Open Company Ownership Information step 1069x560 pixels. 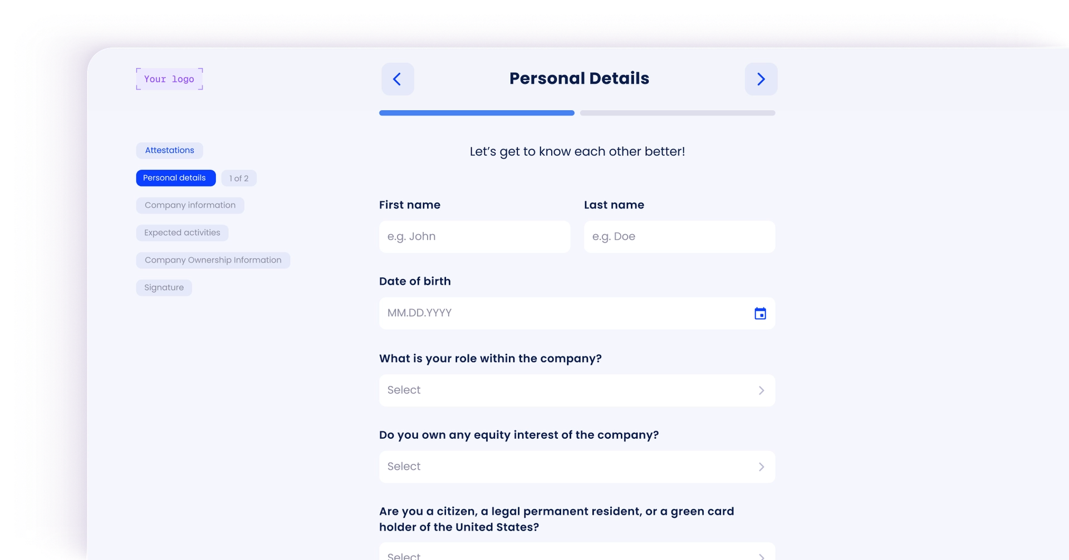pyautogui.click(x=213, y=260)
